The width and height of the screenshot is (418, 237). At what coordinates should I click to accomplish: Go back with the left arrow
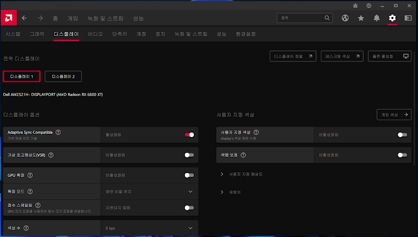click(x=24, y=18)
